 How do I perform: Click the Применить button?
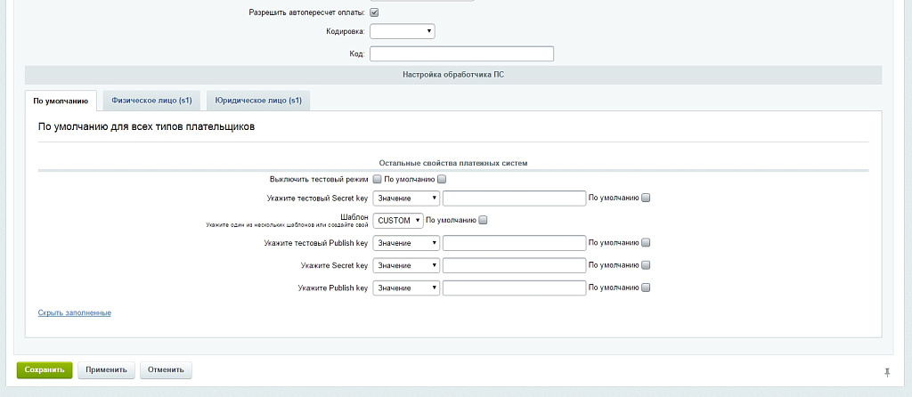pos(106,369)
